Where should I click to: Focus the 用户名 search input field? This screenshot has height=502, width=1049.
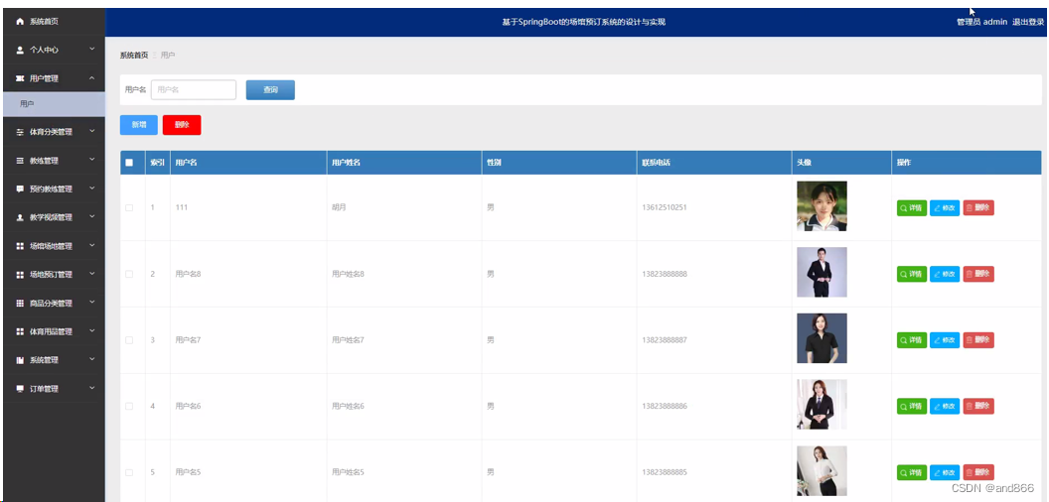point(194,89)
